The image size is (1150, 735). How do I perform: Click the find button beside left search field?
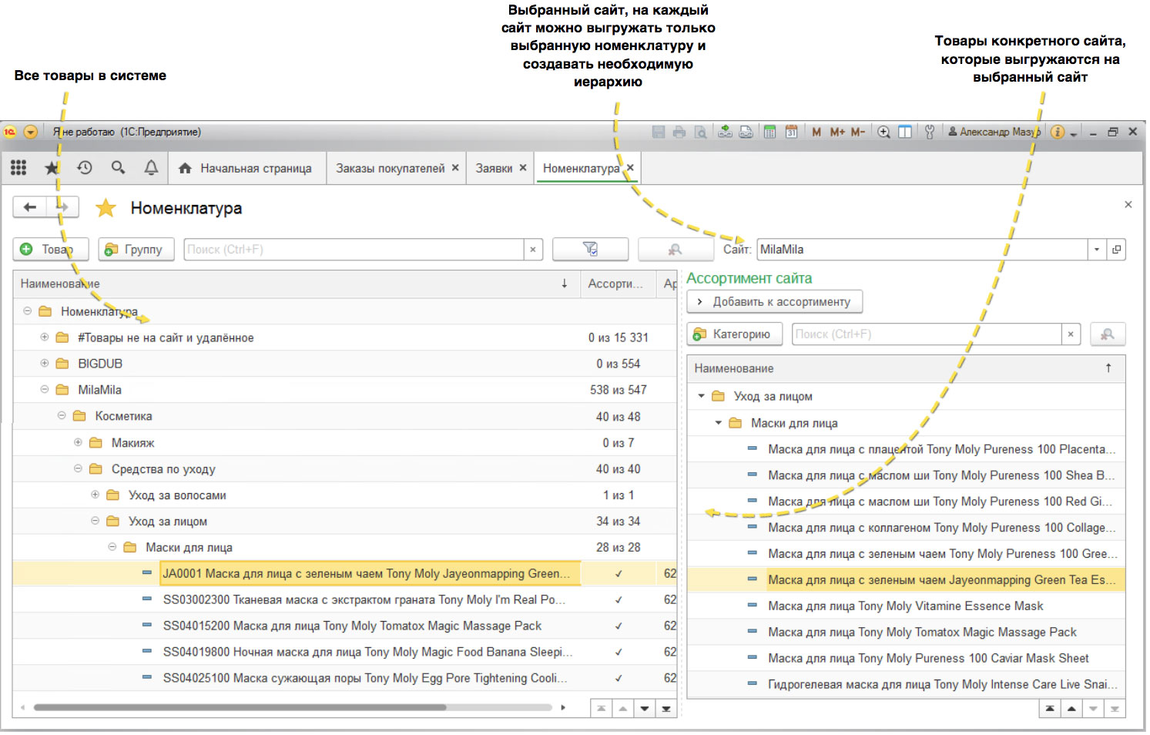click(x=675, y=249)
